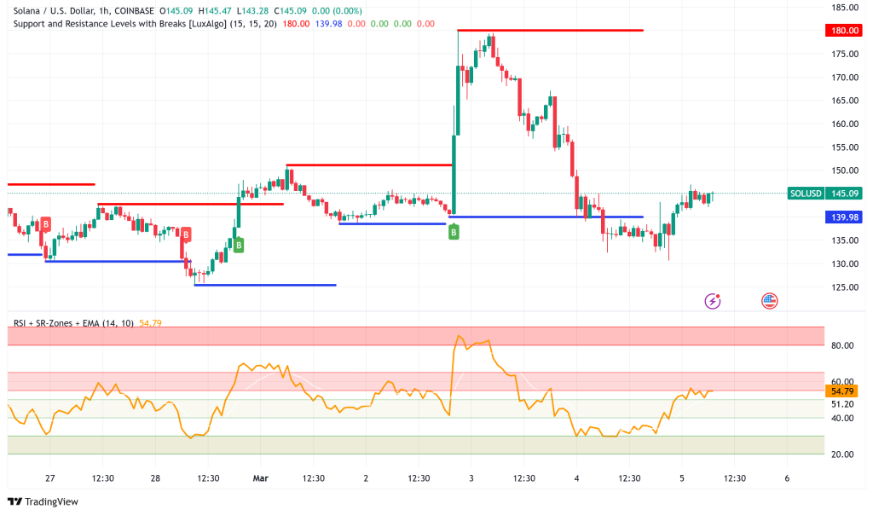
Task: Click the 80.00 RSI axis tick
Action: (x=841, y=345)
